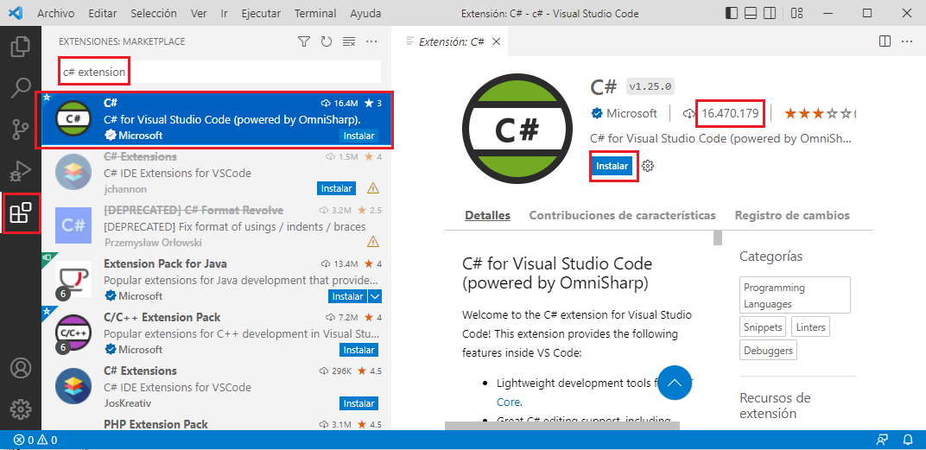
Task: Open the Editar menu
Action: coord(103,13)
